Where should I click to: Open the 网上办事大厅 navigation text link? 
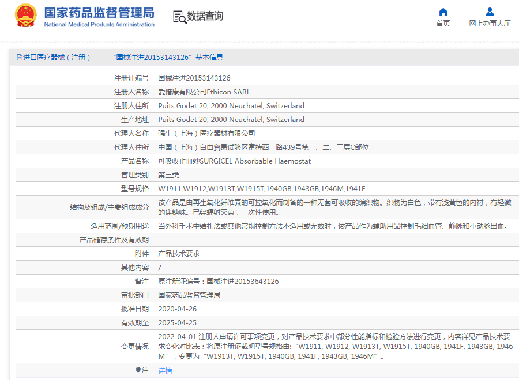[x=490, y=24]
